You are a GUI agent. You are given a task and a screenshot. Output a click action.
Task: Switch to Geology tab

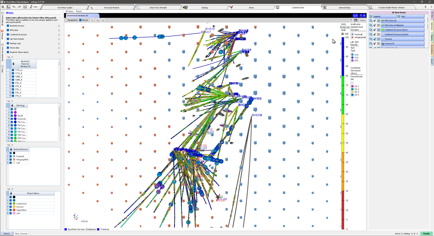coord(205,8)
